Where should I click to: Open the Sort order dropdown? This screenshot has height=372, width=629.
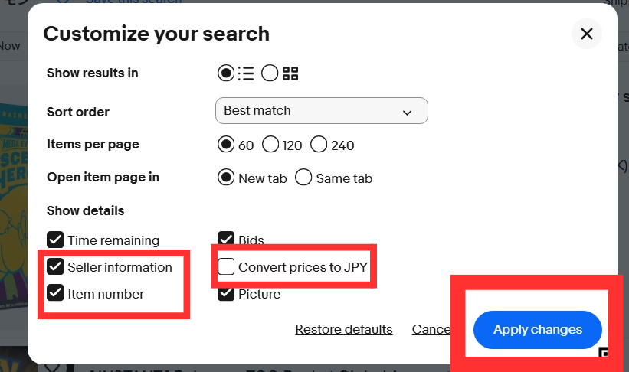321,111
